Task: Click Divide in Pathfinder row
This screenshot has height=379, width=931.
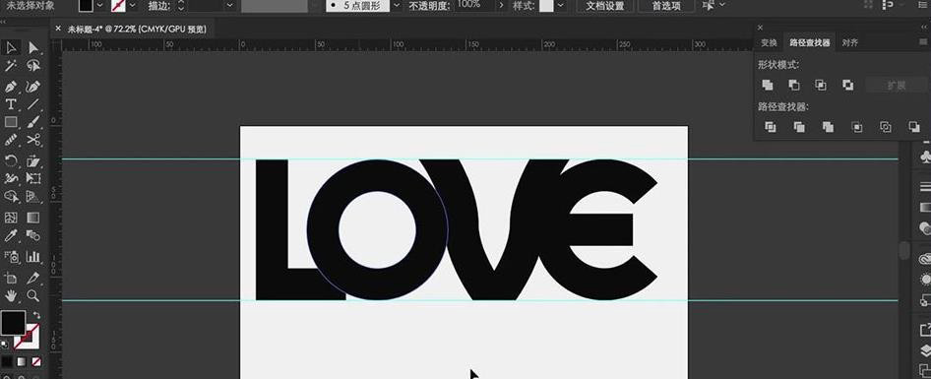Action: [771, 127]
